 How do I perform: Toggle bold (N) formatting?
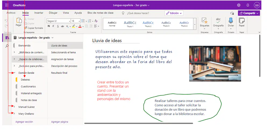pos(49,26)
